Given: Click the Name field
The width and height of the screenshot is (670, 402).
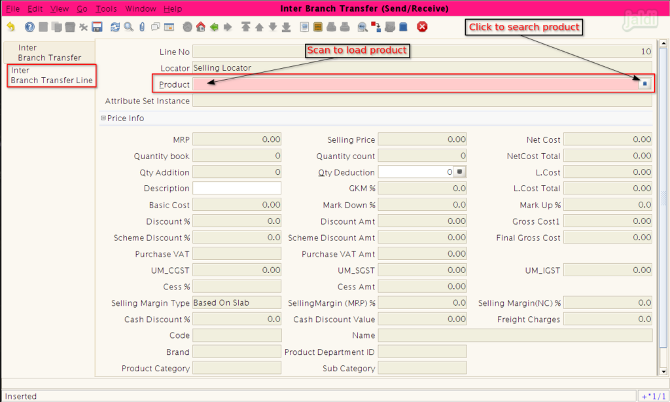Looking at the screenshot, I should pyautogui.click(x=515, y=335).
